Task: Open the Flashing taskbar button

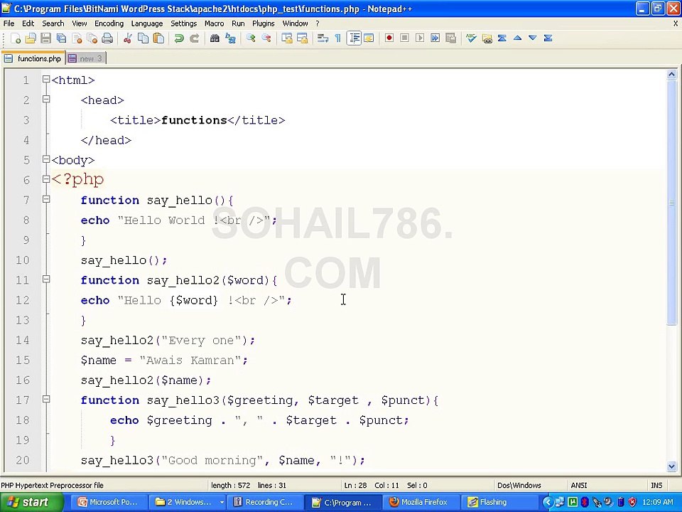Action: [x=499, y=502]
